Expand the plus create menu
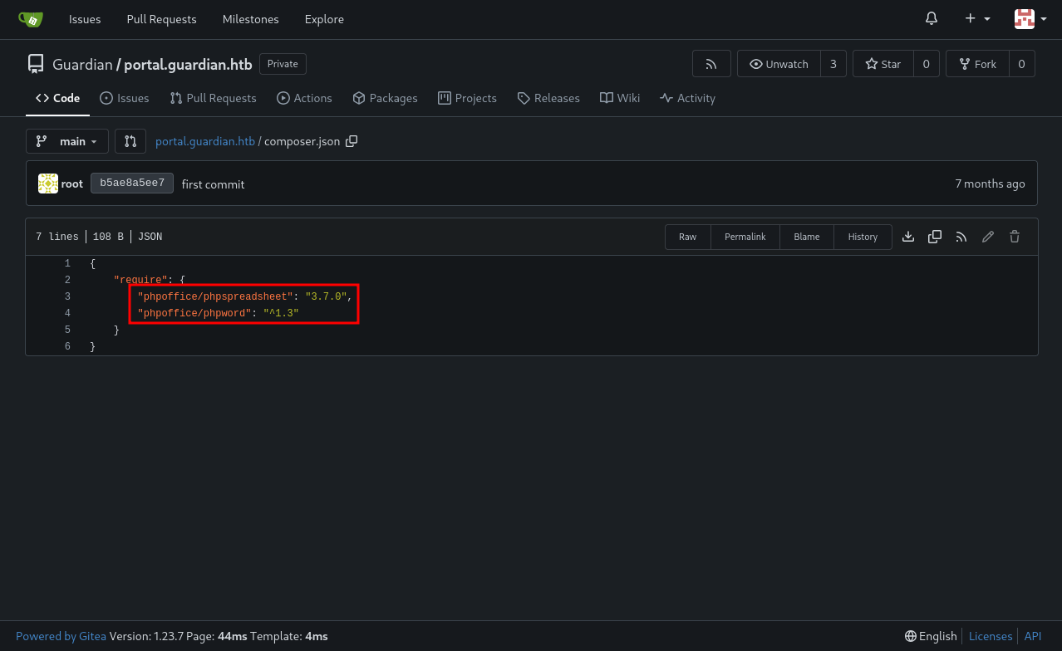 [x=977, y=18]
